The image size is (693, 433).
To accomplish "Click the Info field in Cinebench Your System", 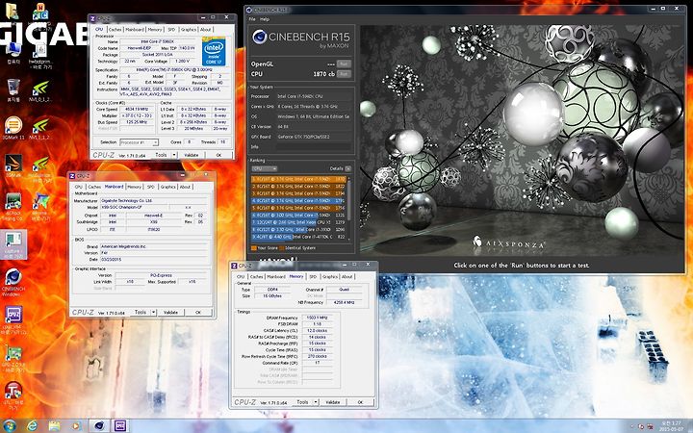I will [x=314, y=146].
